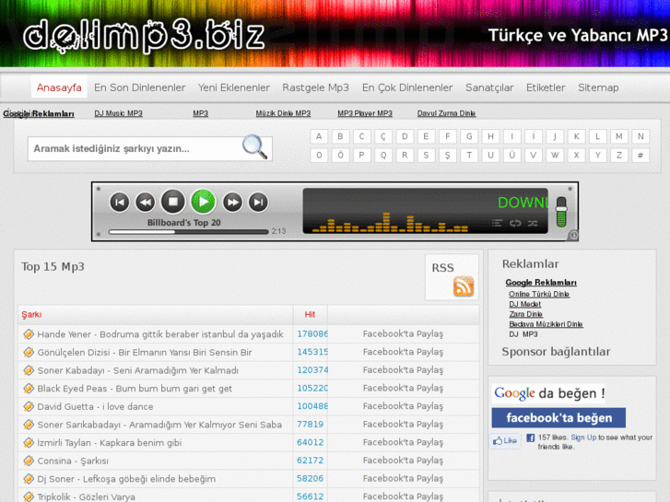Image resolution: width=670 pixels, height=502 pixels.
Task: Click the icon beside Hande Yener song
Action: (29, 334)
